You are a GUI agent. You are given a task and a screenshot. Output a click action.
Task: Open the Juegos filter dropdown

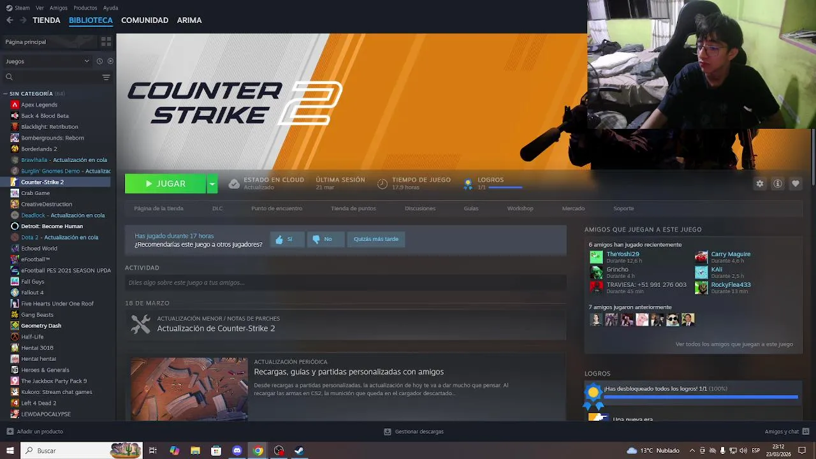47,61
